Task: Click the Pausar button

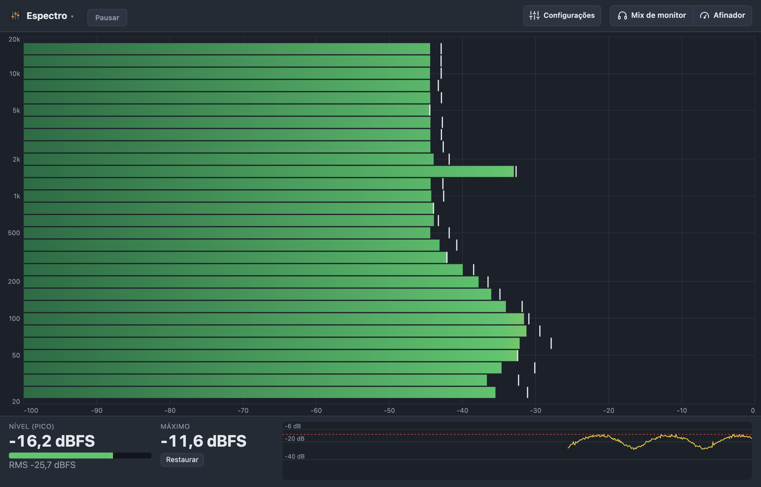Action: click(x=107, y=18)
